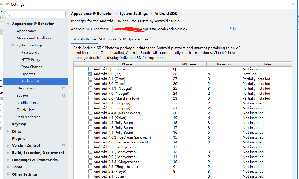
Task: Click the Android SDK Location text field
Action: [x=169, y=29]
